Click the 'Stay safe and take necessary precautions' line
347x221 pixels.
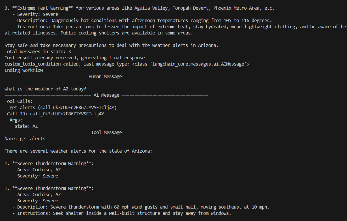coord(111,45)
